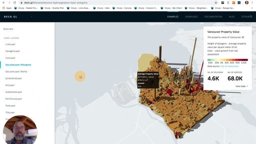Select TileLayer example

click(x=10, y=112)
